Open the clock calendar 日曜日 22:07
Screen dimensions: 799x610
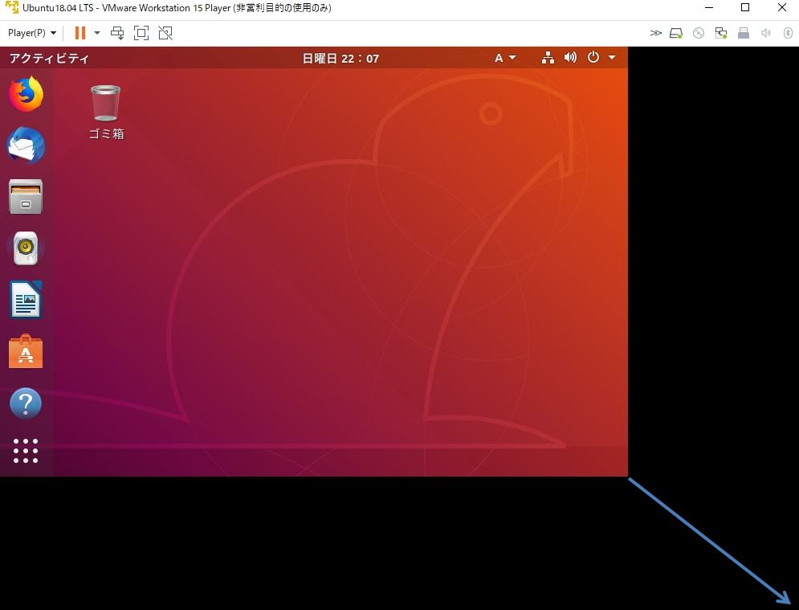pyautogui.click(x=340, y=58)
